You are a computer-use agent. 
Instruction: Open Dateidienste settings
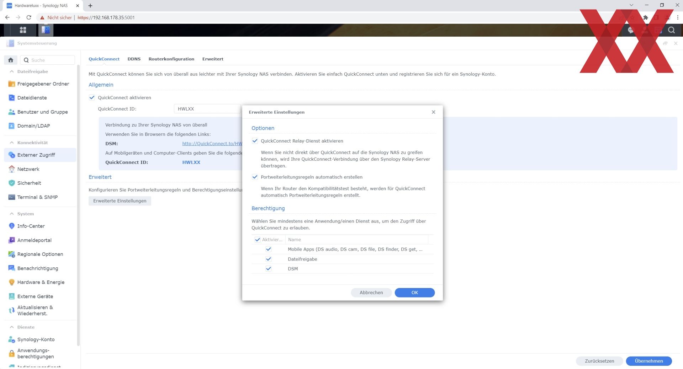40,98
